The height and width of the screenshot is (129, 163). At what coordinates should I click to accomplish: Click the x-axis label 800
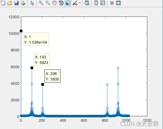point(105,121)
